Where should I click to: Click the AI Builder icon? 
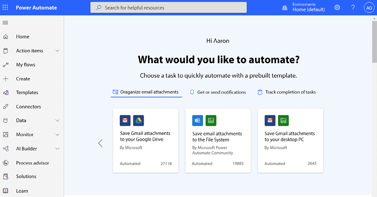(5, 149)
